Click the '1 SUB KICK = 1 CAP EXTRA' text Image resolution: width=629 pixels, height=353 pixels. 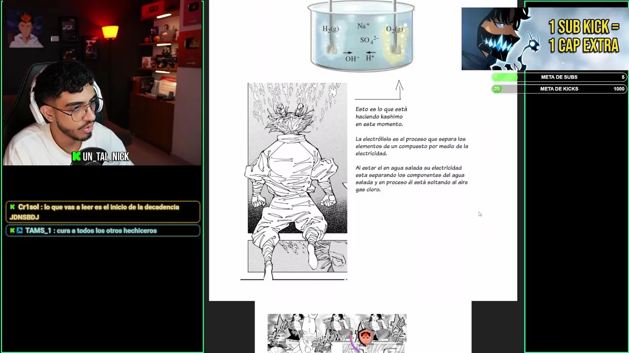583,36
